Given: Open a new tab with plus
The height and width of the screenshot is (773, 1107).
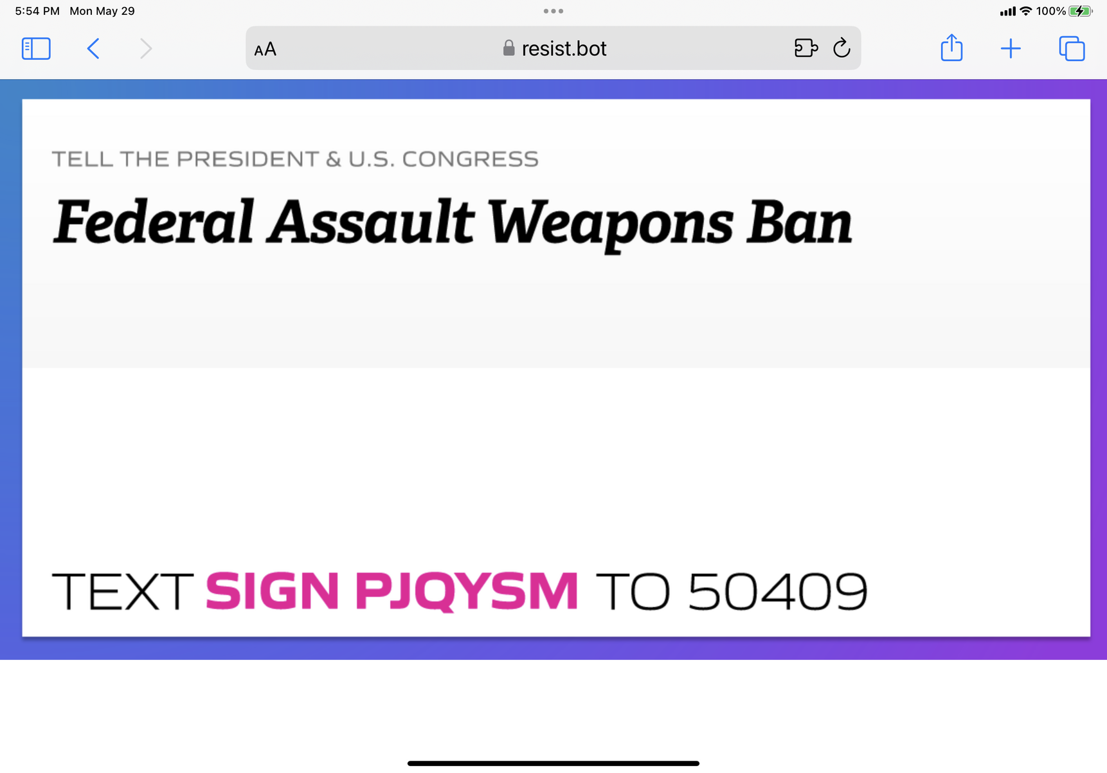Looking at the screenshot, I should pos(1011,49).
